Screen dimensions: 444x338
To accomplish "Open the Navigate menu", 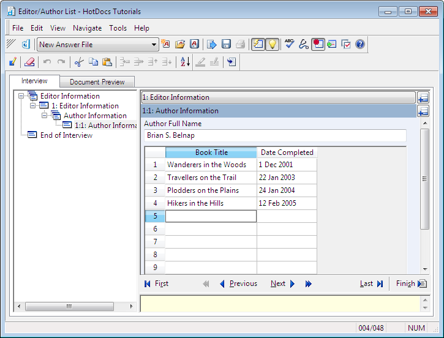I will pos(87,28).
